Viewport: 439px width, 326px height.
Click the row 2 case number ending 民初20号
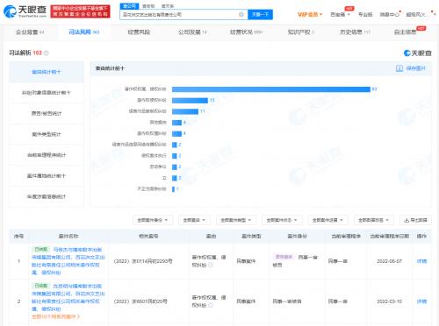click(x=140, y=301)
